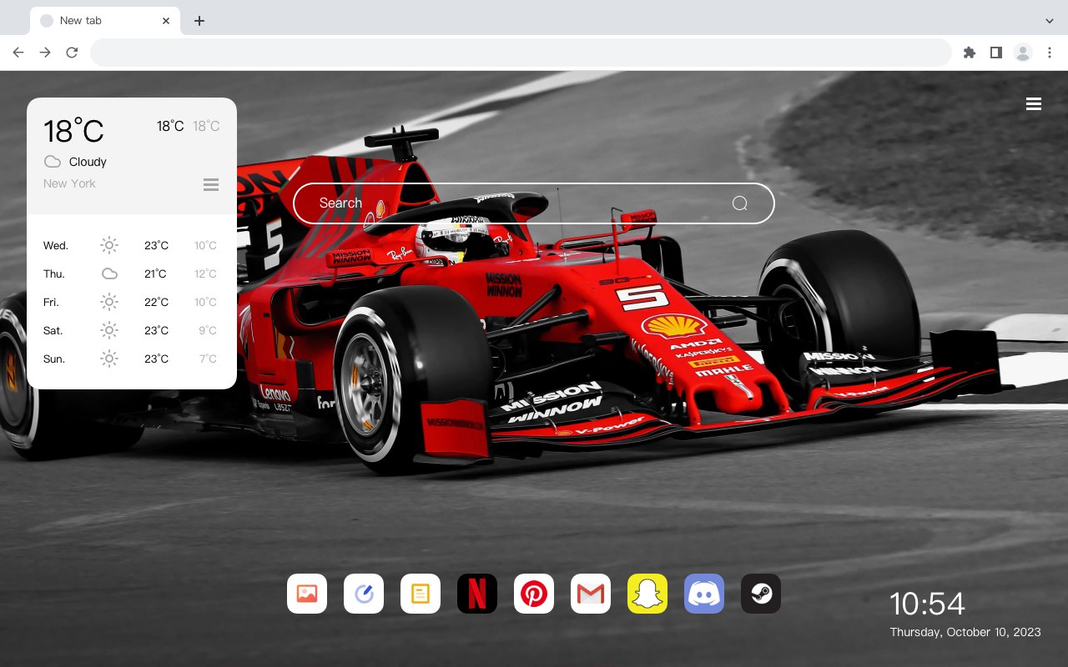
Task: Click the Cloudy condition label
Action: point(88,162)
